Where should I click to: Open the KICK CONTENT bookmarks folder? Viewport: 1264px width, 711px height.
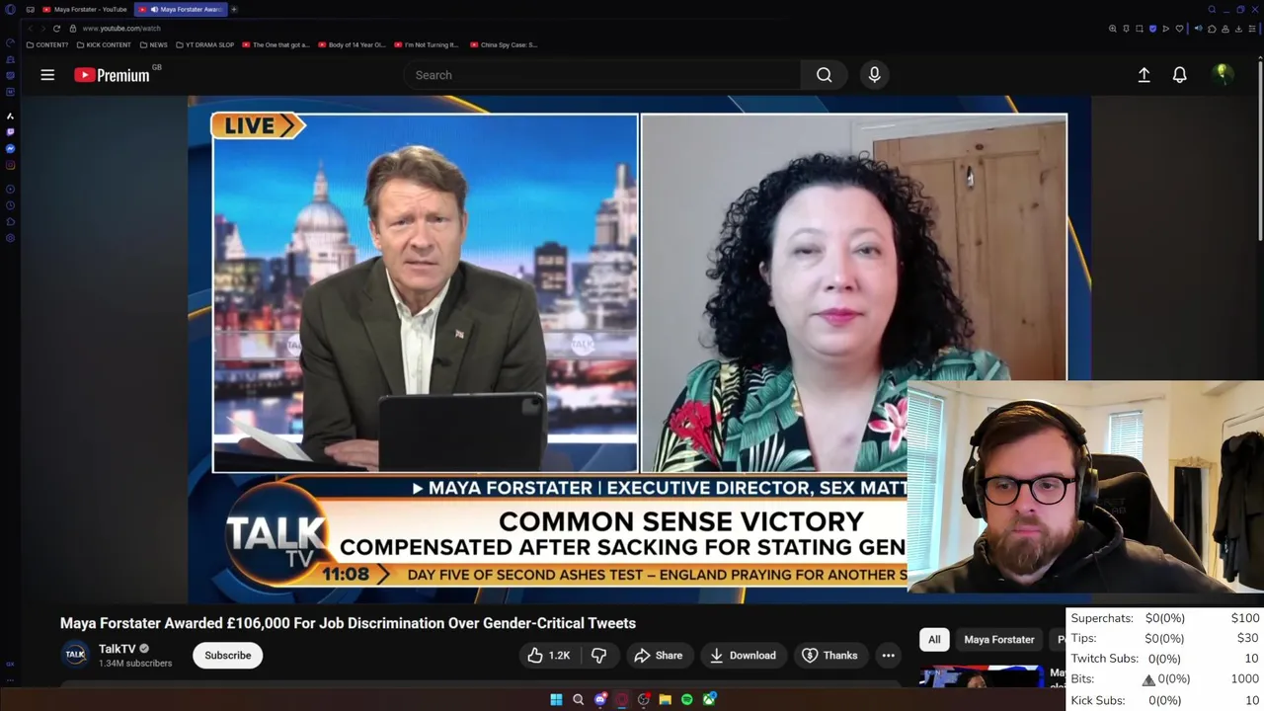tap(105, 44)
